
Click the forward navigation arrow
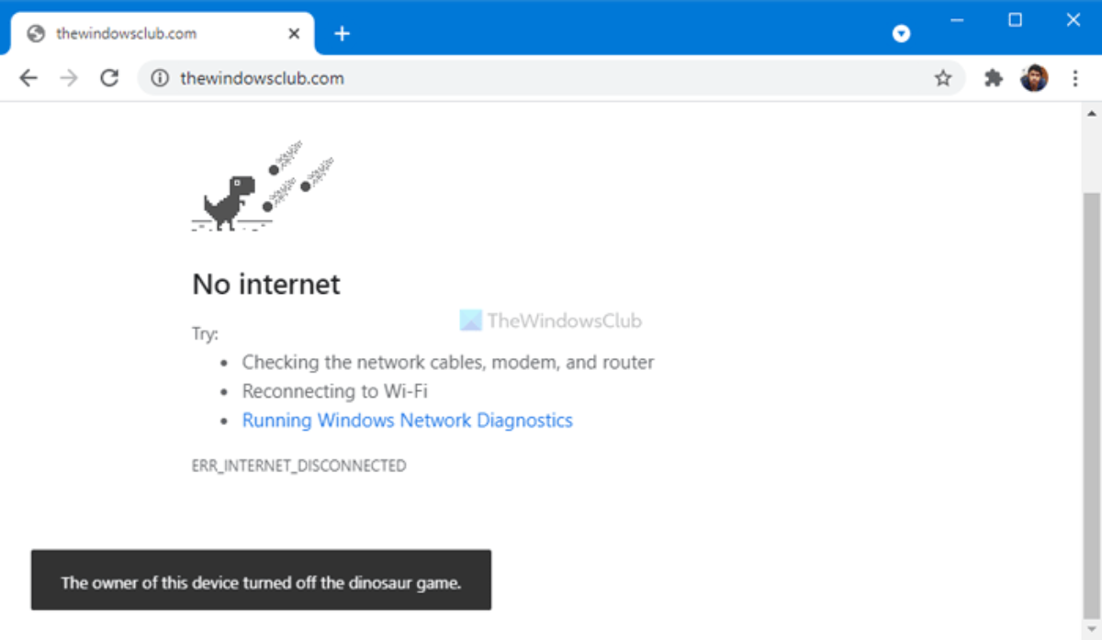click(69, 78)
